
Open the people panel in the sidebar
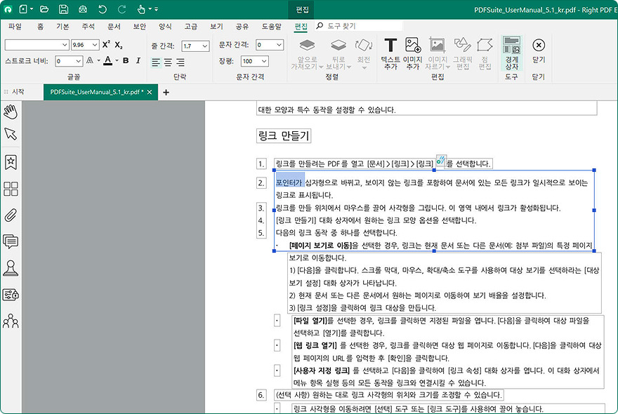coord(11,321)
